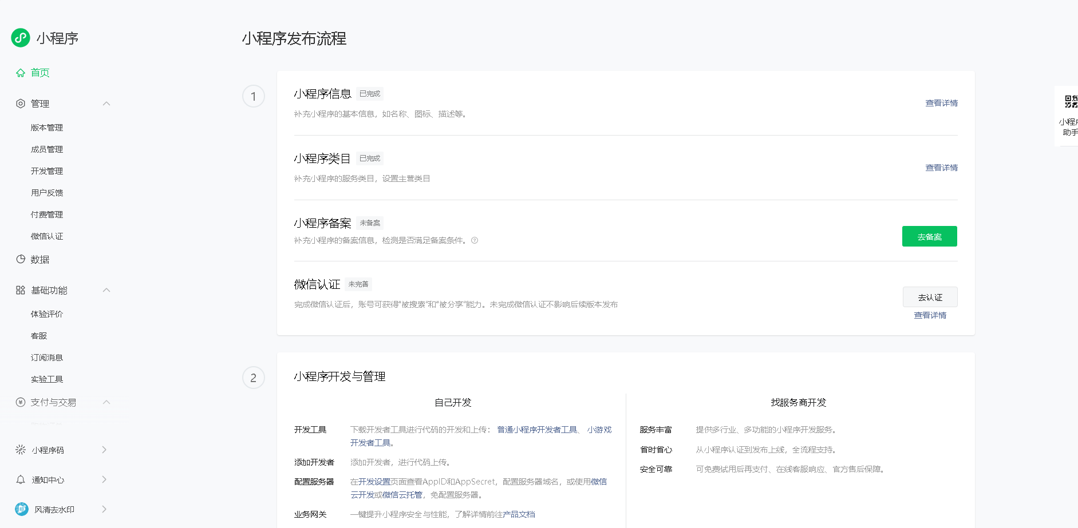Expand the 风清去水印 account arrow
Screen dimensions: 1078x528
pos(104,509)
